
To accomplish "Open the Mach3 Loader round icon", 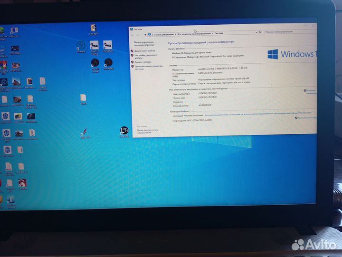I will pos(95,65).
